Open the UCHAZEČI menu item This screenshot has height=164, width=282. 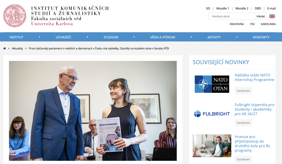(63, 37)
